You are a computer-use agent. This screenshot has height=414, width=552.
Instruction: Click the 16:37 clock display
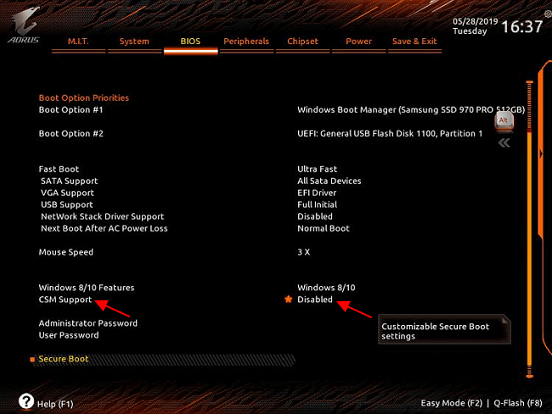coord(521,27)
